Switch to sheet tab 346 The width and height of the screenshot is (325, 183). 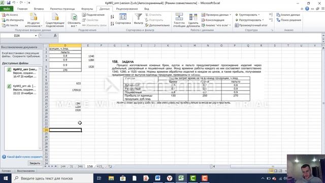[80, 166]
